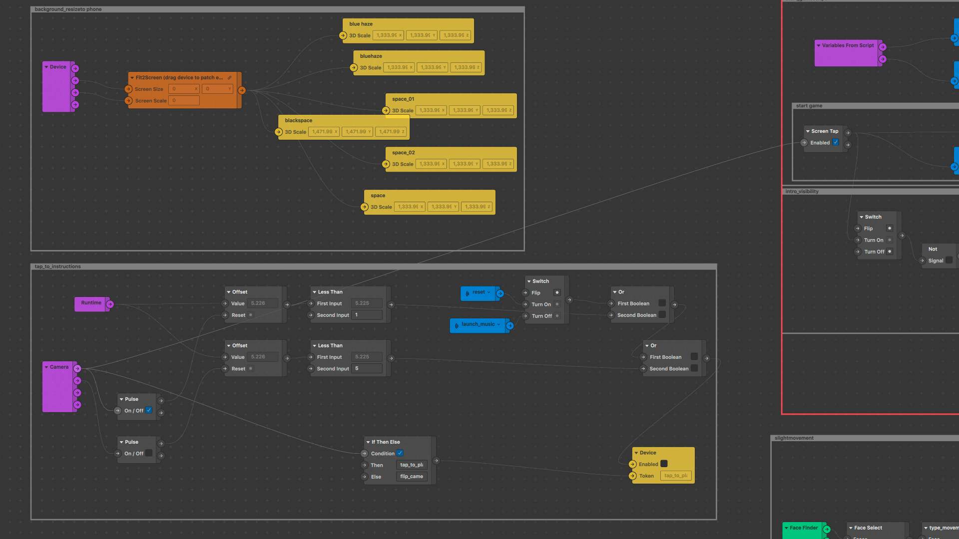This screenshot has width=959, height=539.
Task: Toggle the If Then Else Condition checkbox
Action: pos(400,453)
